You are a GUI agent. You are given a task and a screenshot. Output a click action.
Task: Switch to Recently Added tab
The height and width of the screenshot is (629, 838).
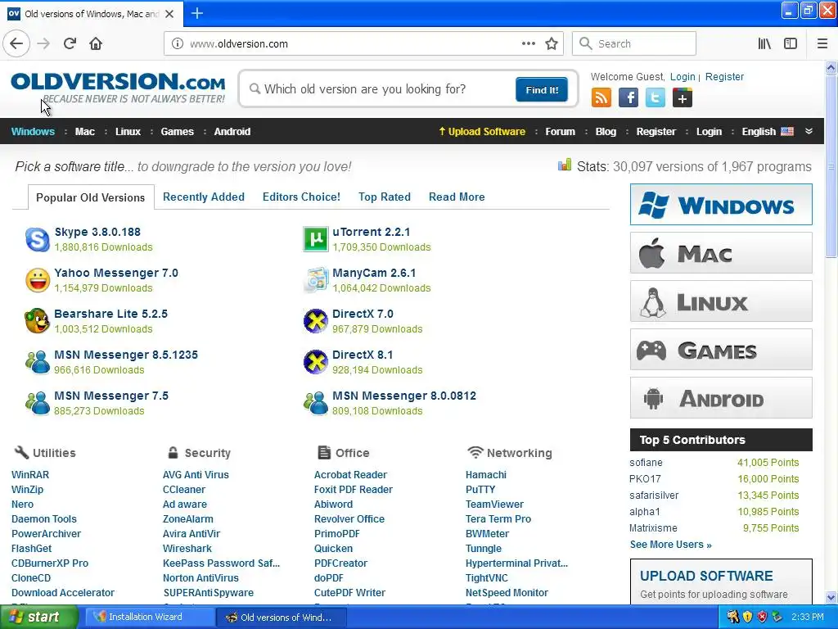[204, 197]
